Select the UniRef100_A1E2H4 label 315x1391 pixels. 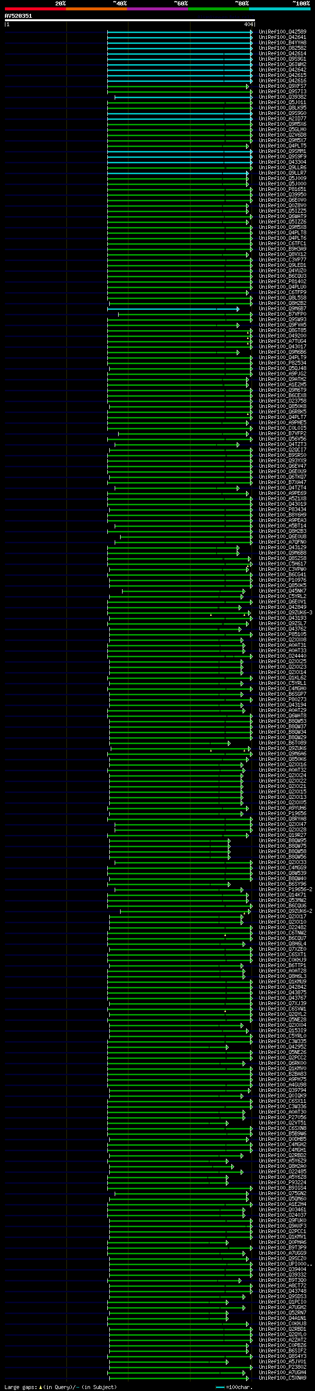point(283,1204)
